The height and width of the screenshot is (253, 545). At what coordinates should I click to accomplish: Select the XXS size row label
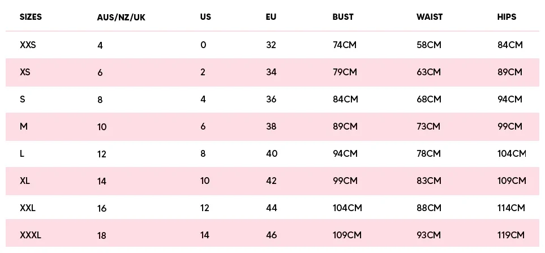coord(28,45)
